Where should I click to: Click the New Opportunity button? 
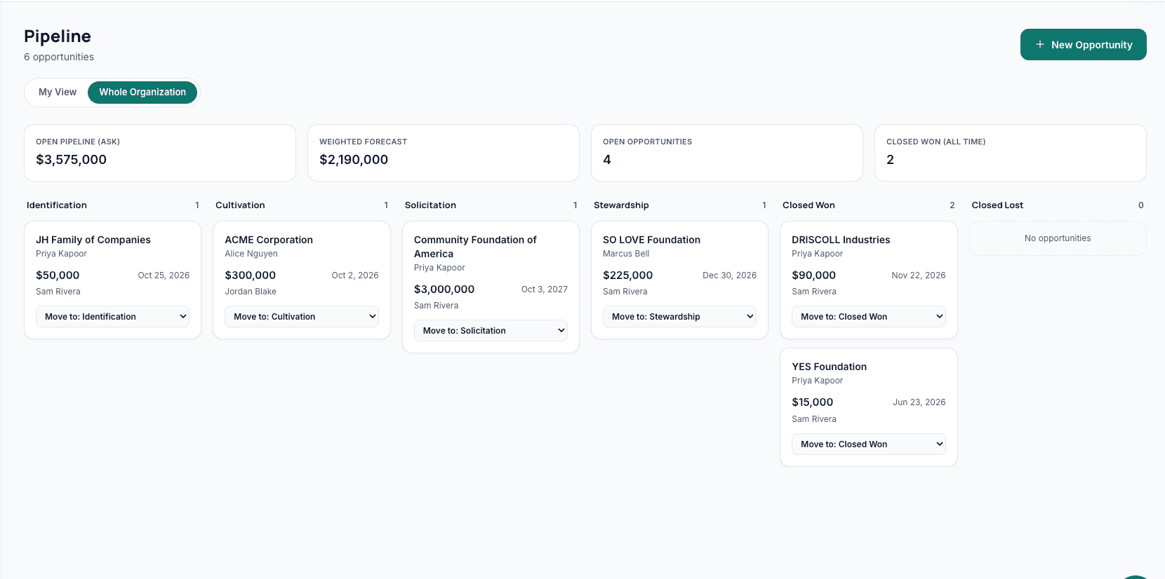1083,44
